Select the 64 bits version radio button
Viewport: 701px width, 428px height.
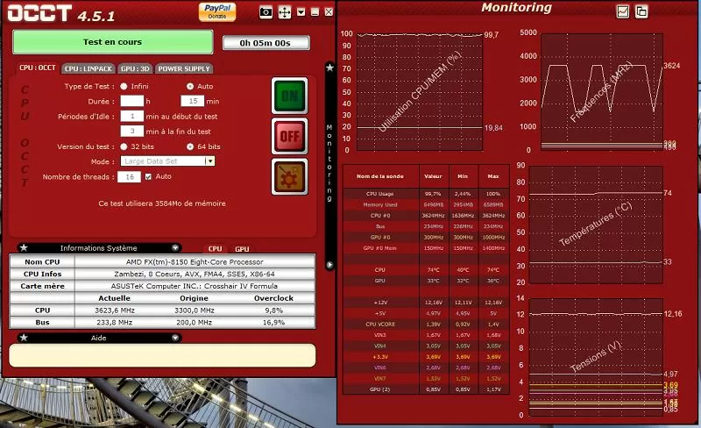(190, 146)
